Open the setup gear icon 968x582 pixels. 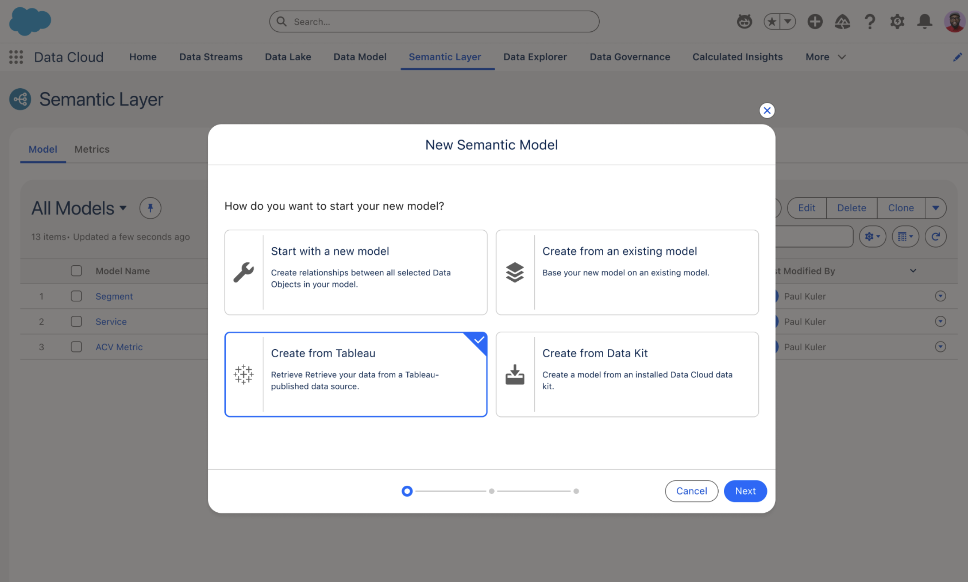click(x=897, y=21)
